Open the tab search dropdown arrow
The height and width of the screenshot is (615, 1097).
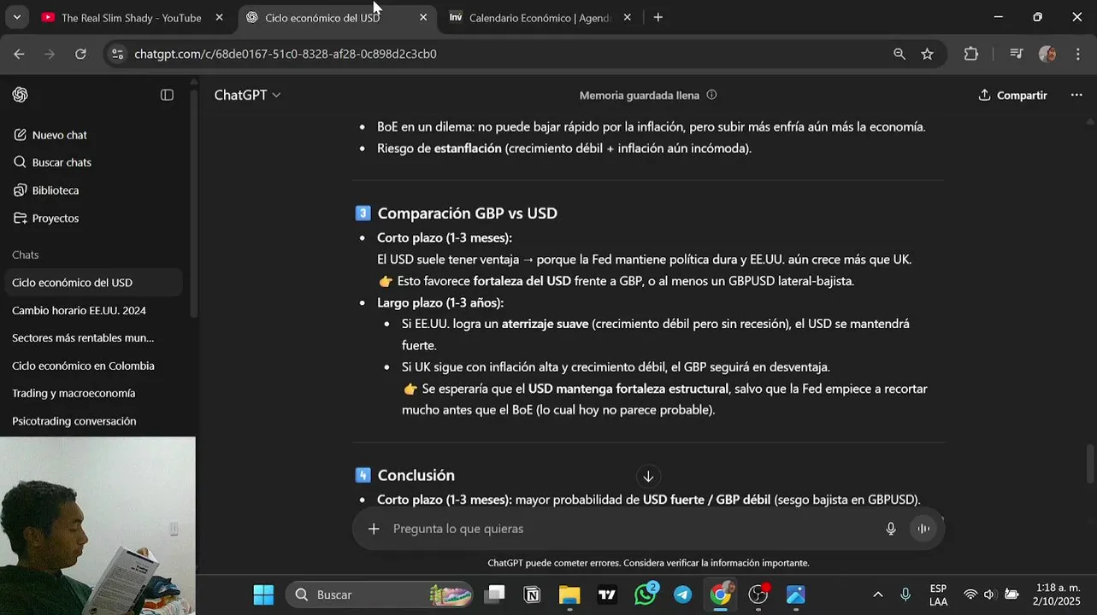[16, 17]
